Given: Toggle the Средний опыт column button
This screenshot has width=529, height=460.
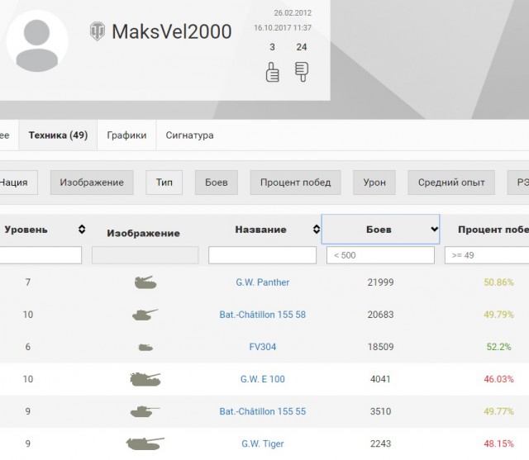Looking at the screenshot, I should [x=451, y=183].
